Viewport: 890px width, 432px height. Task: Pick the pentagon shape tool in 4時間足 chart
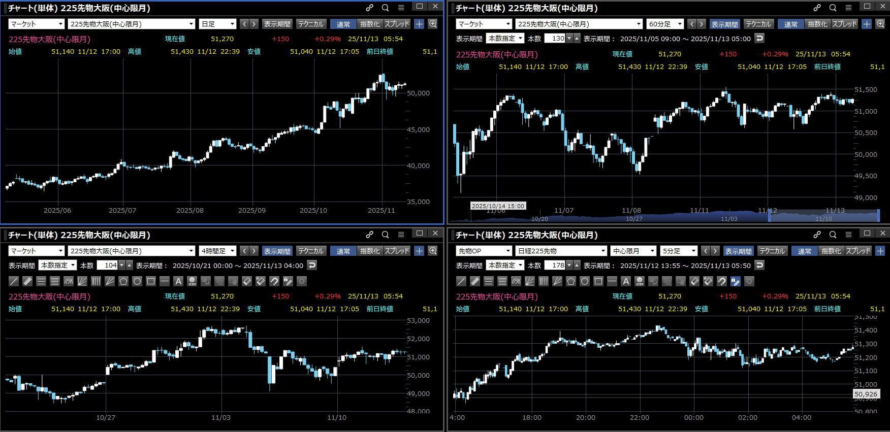tap(123, 281)
